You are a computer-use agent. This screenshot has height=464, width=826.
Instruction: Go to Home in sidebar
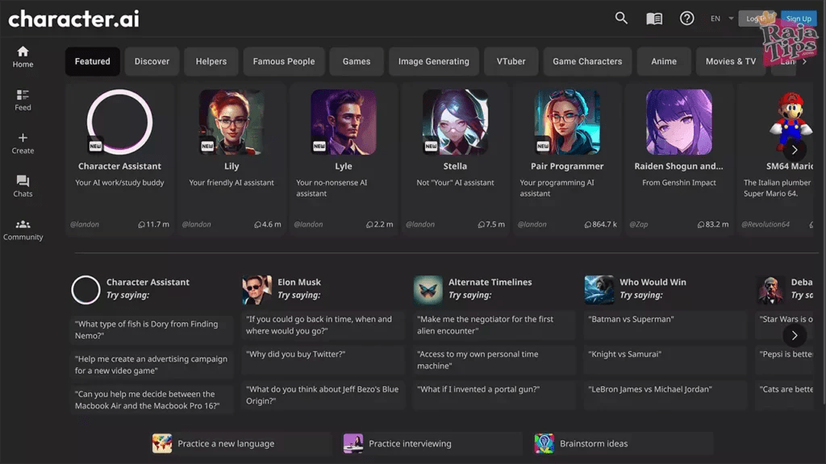pos(23,57)
